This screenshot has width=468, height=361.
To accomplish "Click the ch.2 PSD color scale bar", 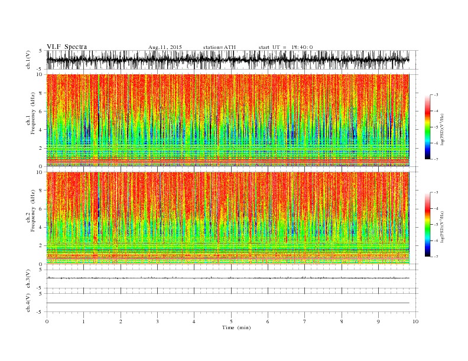I will click(427, 225).
